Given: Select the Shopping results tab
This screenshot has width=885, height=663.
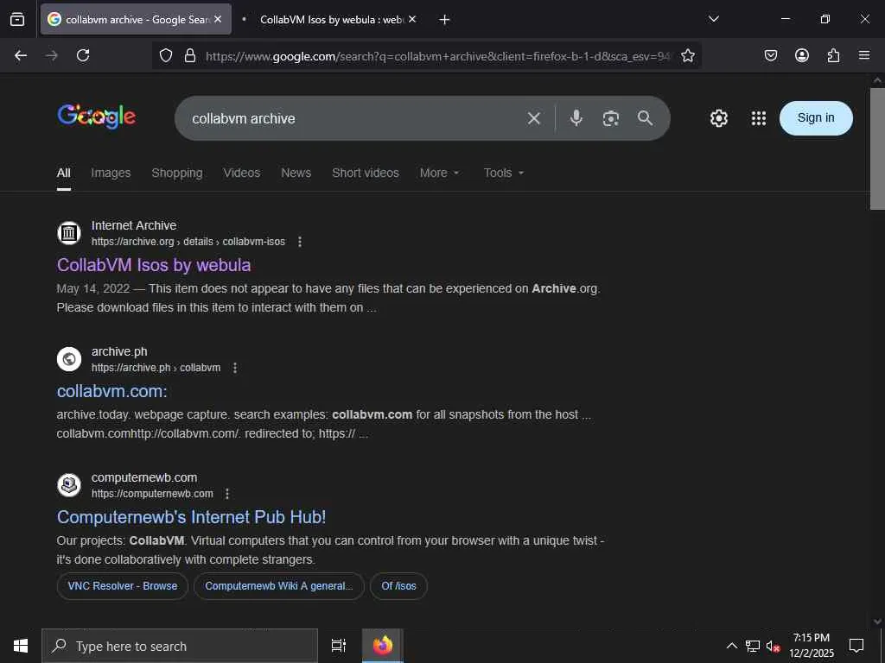Looking at the screenshot, I should coord(176,173).
